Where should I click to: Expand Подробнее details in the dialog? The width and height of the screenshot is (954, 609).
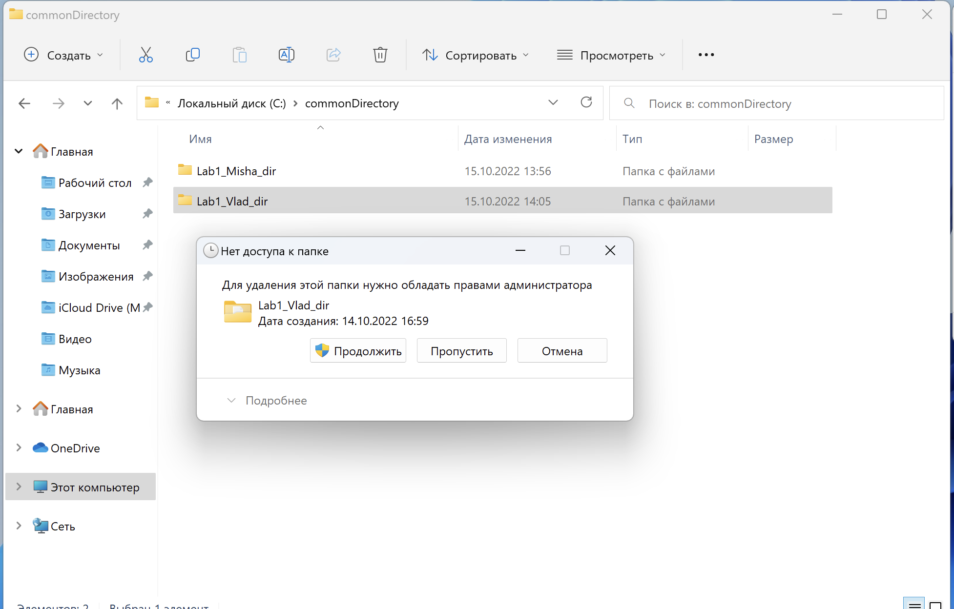267,401
